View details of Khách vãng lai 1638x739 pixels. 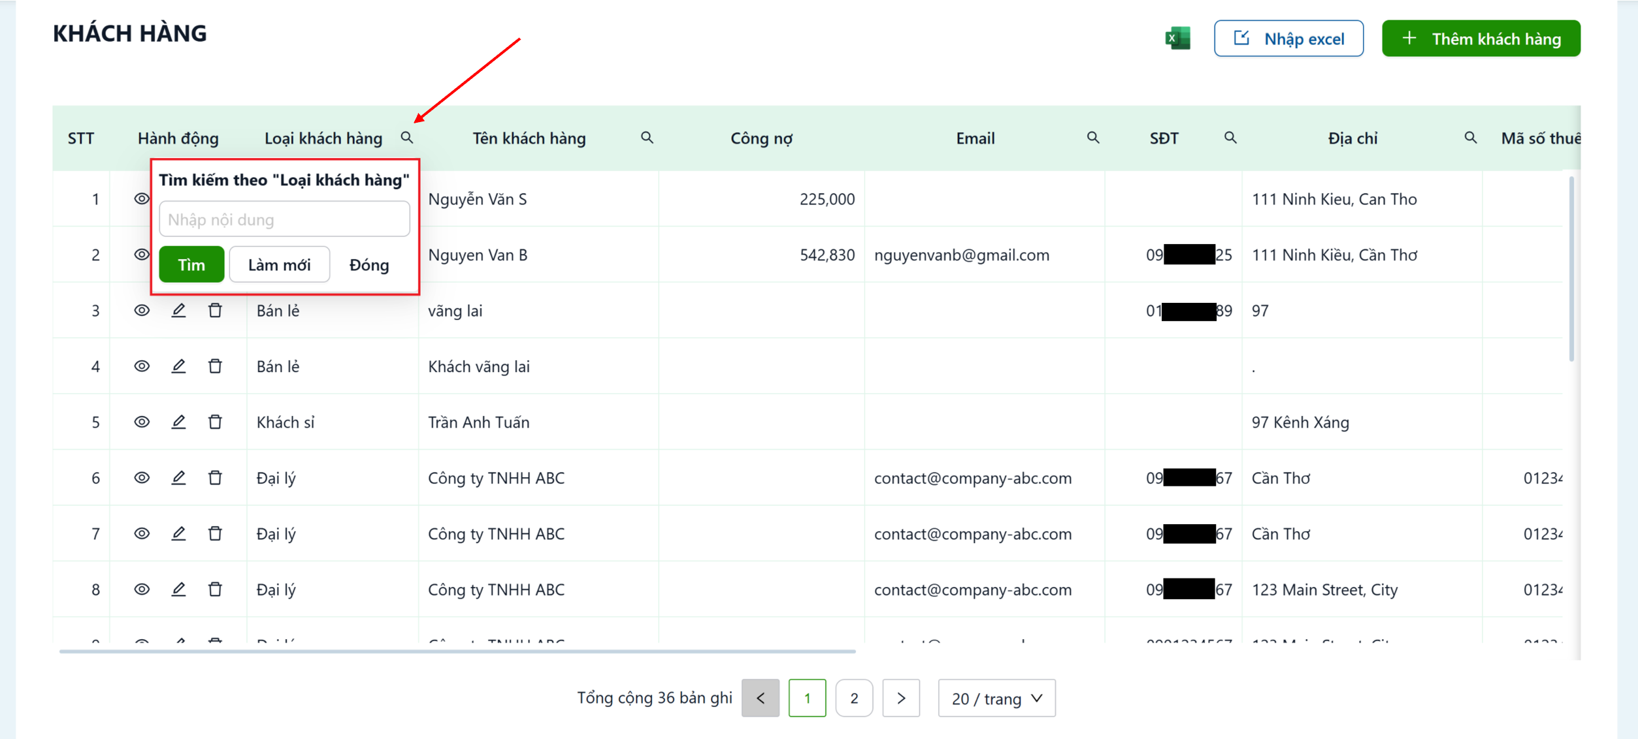point(142,366)
